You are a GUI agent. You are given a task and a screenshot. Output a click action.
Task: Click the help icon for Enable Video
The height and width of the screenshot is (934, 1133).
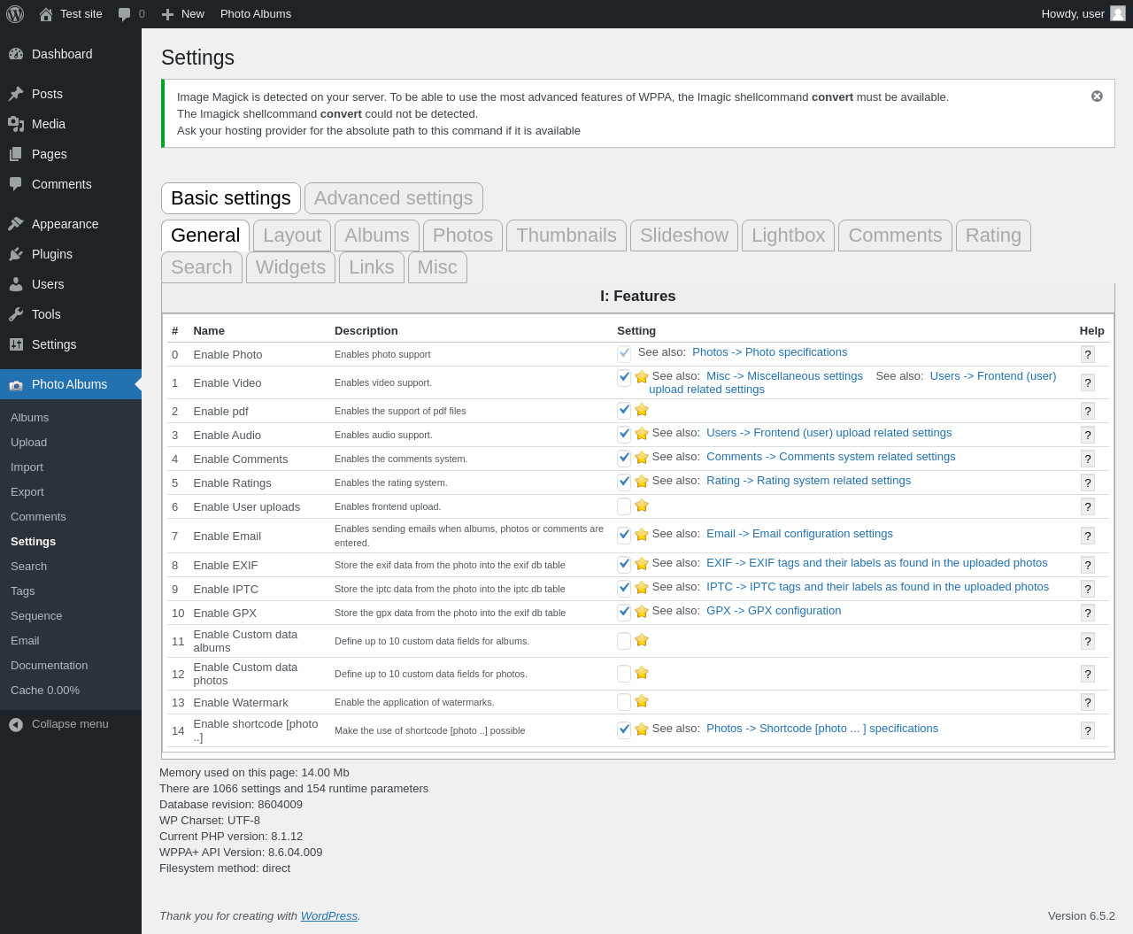pyautogui.click(x=1088, y=382)
